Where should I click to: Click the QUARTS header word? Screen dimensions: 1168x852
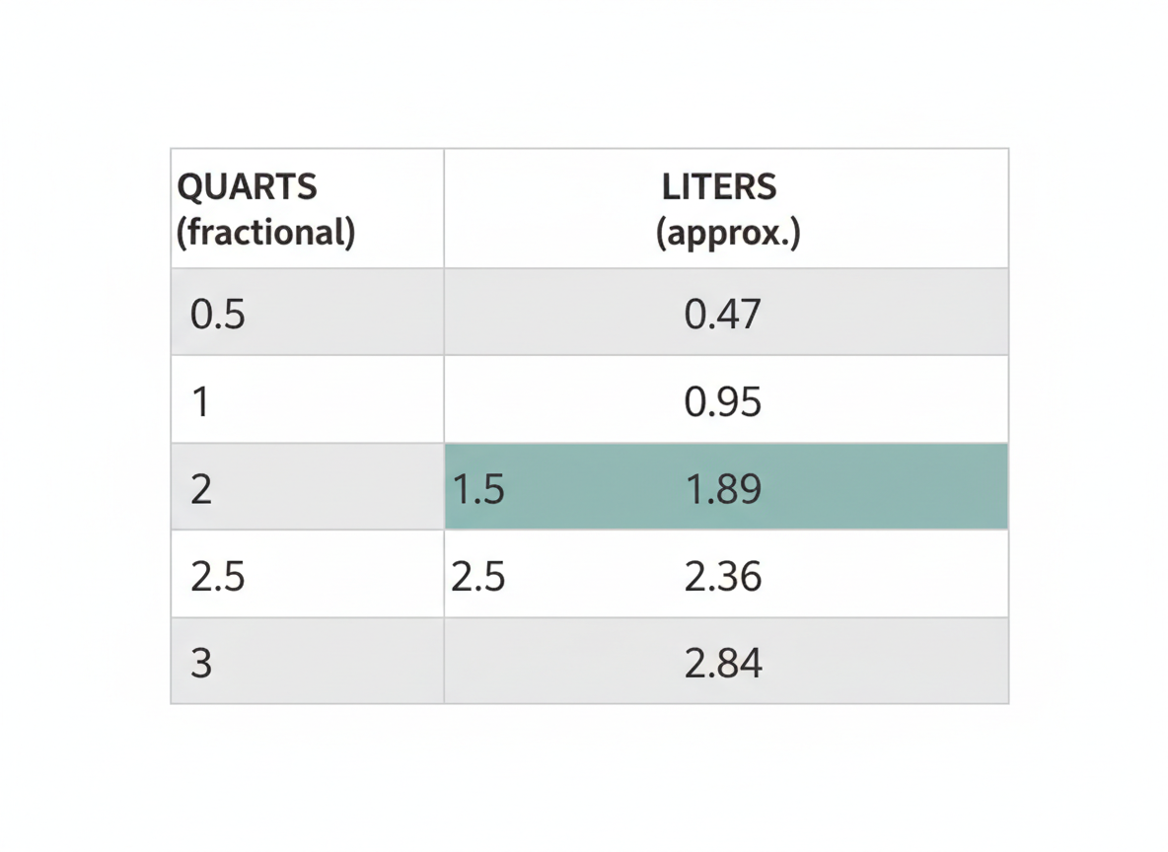(247, 186)
